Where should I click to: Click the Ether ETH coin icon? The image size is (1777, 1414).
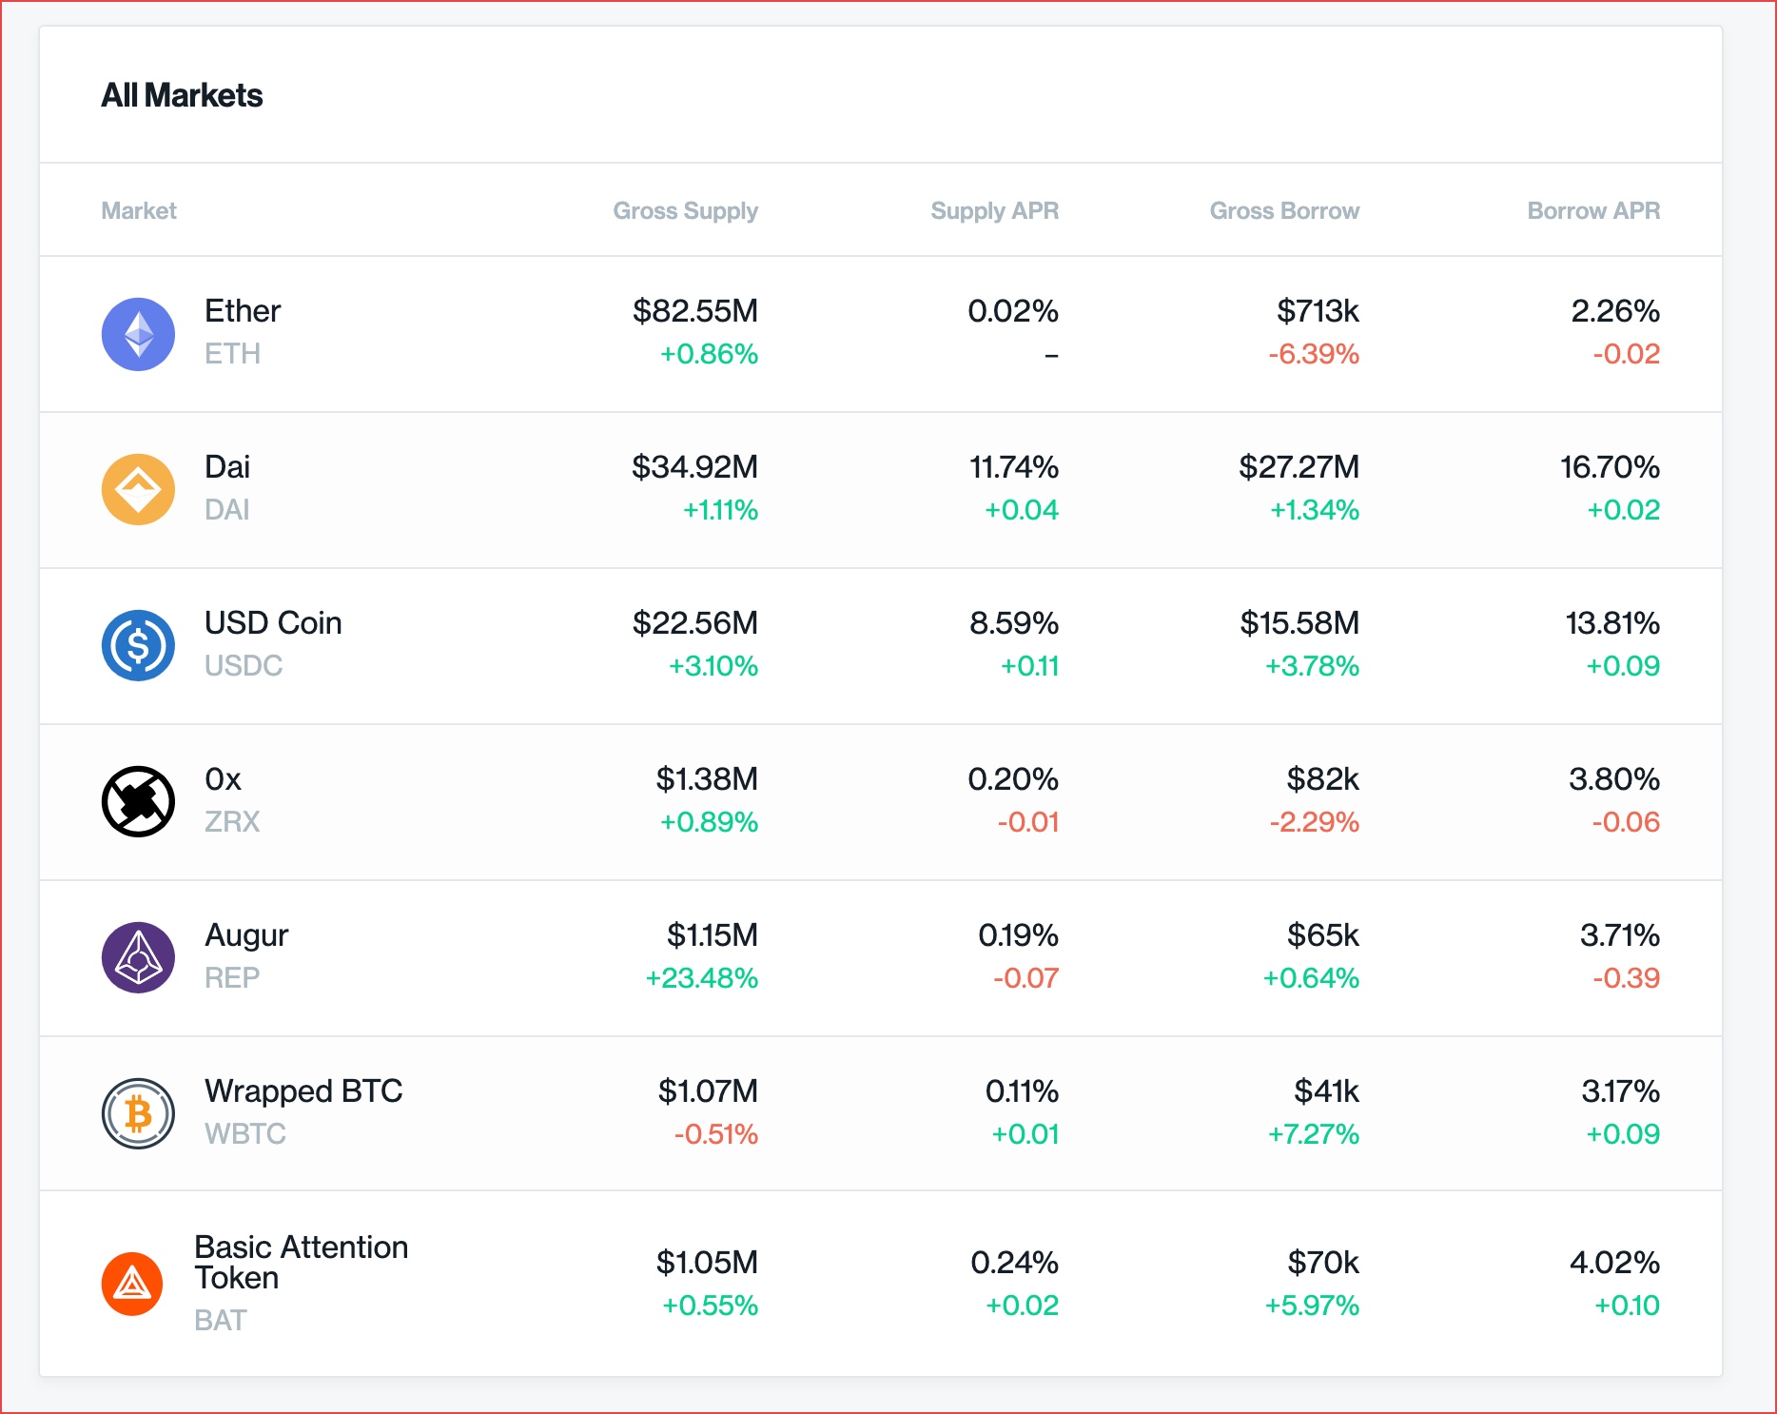(x=138, y=334)
